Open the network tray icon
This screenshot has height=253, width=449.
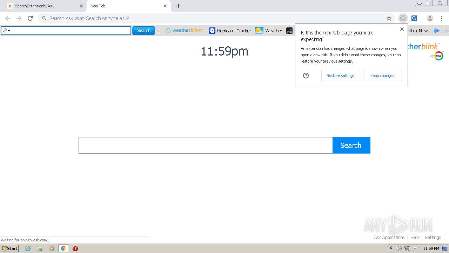(407, 248)
